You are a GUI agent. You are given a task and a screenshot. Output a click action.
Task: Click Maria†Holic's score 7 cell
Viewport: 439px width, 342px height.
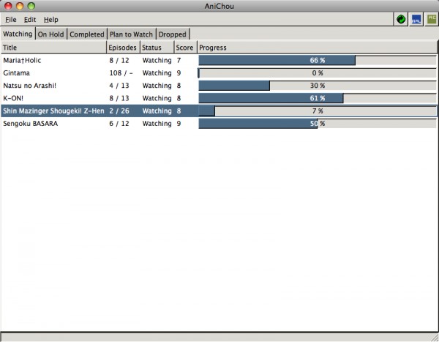pyautogui.click(x=179, y=60)
